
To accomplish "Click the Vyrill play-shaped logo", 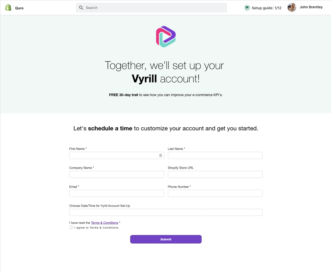I will point(166,37).
